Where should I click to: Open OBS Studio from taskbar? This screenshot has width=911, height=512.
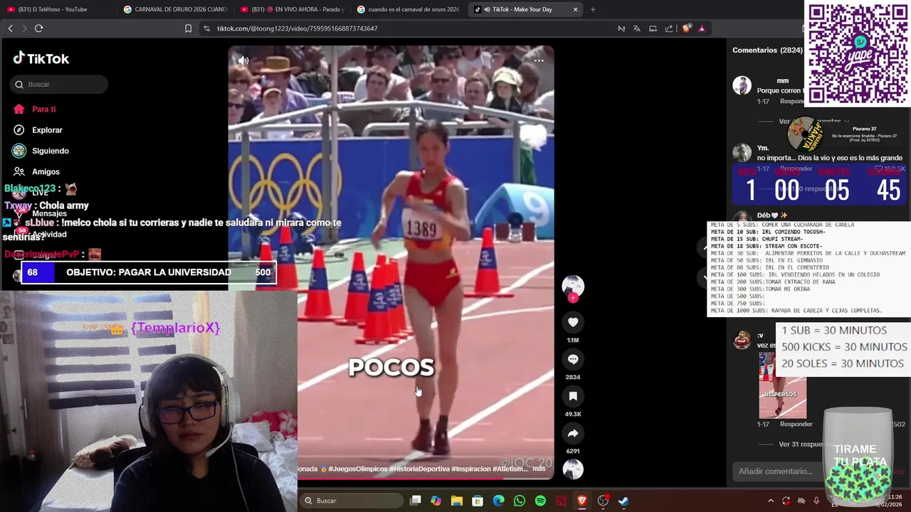(x=603, y=501)
